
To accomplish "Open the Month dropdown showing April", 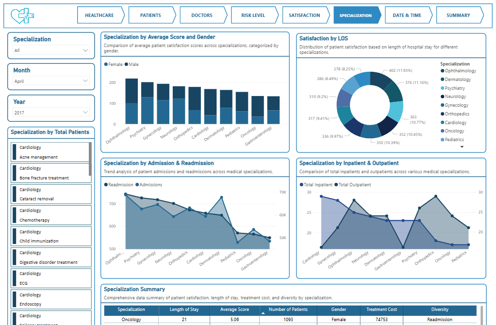I will click(x=51, y=81).
